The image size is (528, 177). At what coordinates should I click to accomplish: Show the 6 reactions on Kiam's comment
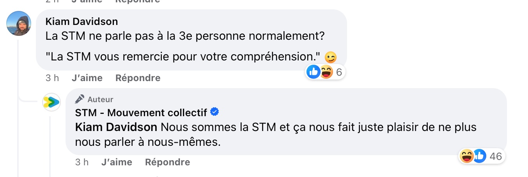339,72
